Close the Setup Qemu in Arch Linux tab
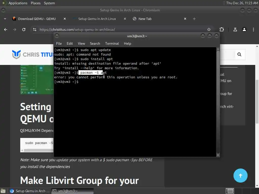259x194 pixels. click(125, 19)
